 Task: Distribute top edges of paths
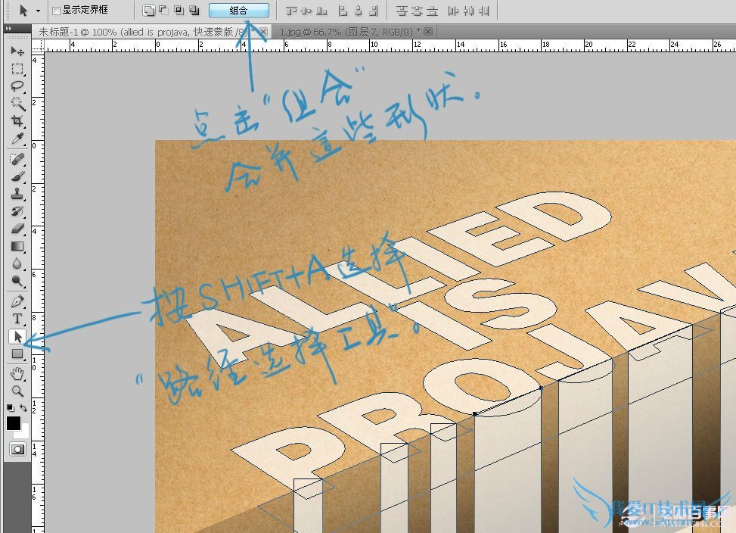pos(402,11)
